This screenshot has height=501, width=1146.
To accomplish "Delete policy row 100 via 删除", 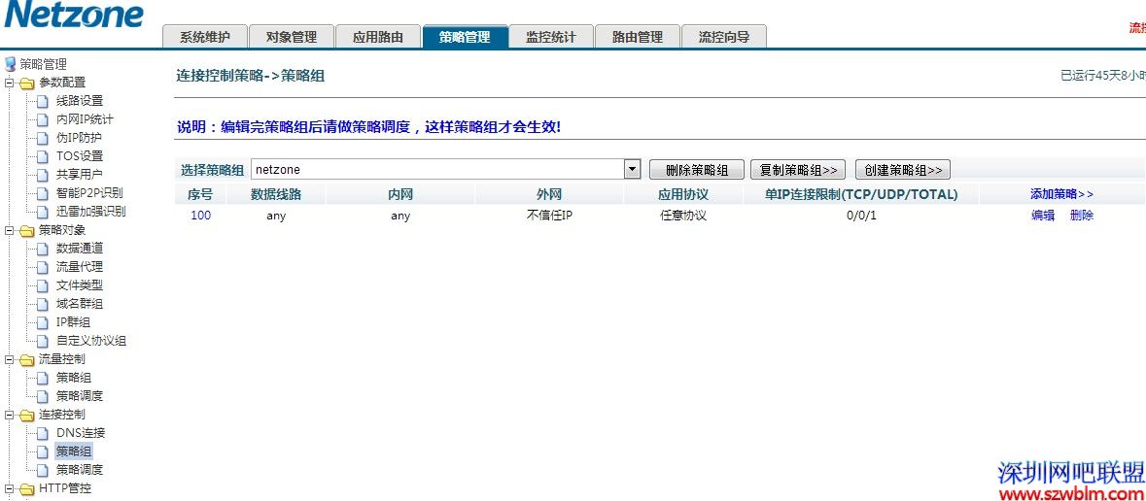I will click(x=1081, y=216).
